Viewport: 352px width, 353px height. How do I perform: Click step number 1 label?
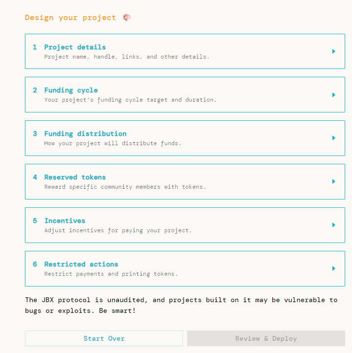pos(35,47)
